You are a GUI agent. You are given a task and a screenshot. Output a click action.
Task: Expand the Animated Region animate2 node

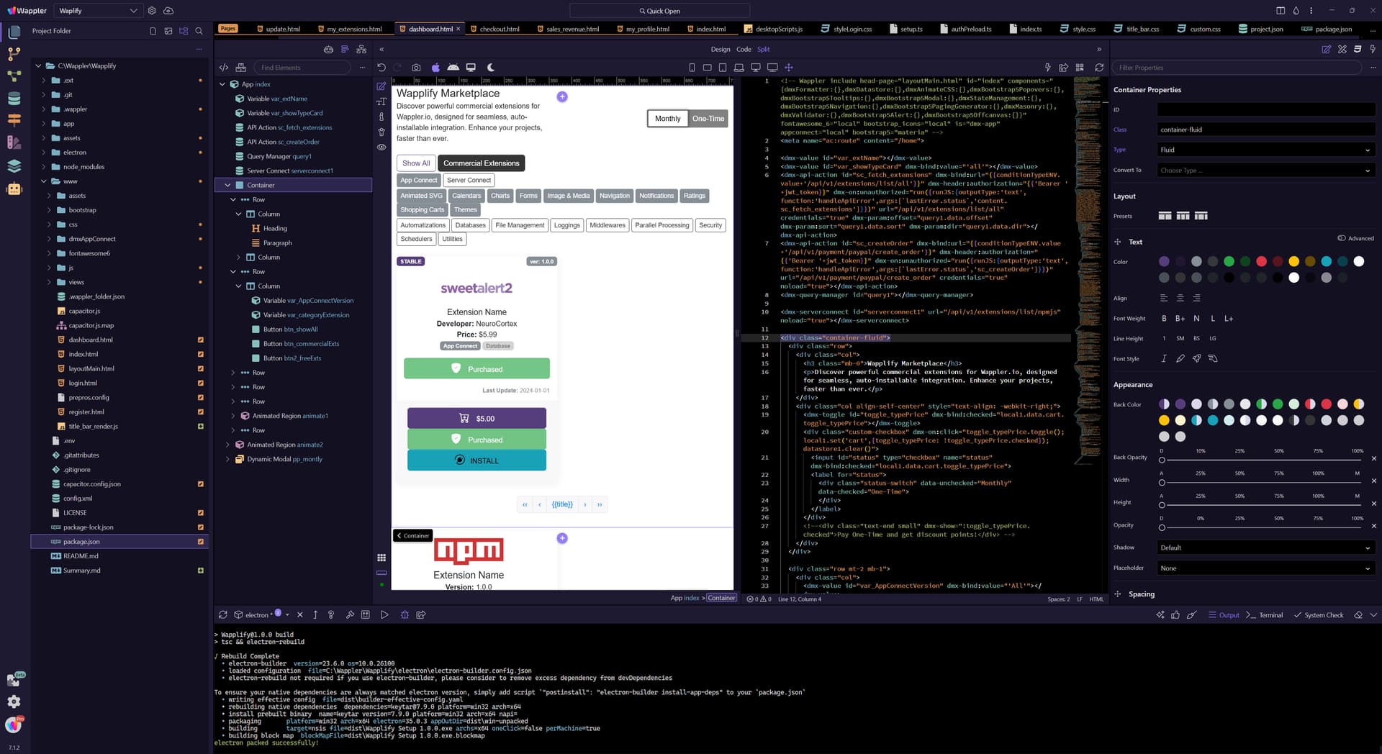228,445
